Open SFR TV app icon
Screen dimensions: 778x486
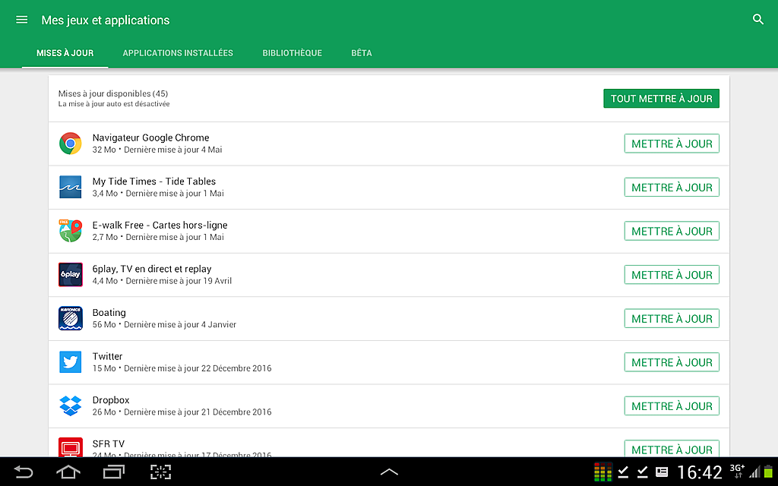[x=71, y=447]
